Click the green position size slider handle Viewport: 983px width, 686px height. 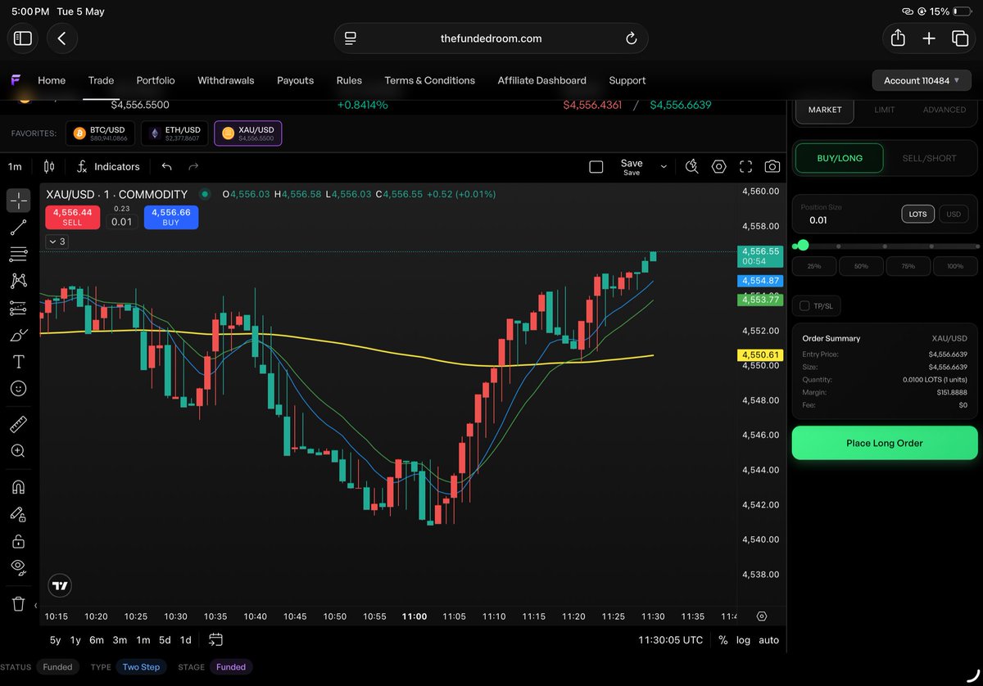[x=803, y=245]
